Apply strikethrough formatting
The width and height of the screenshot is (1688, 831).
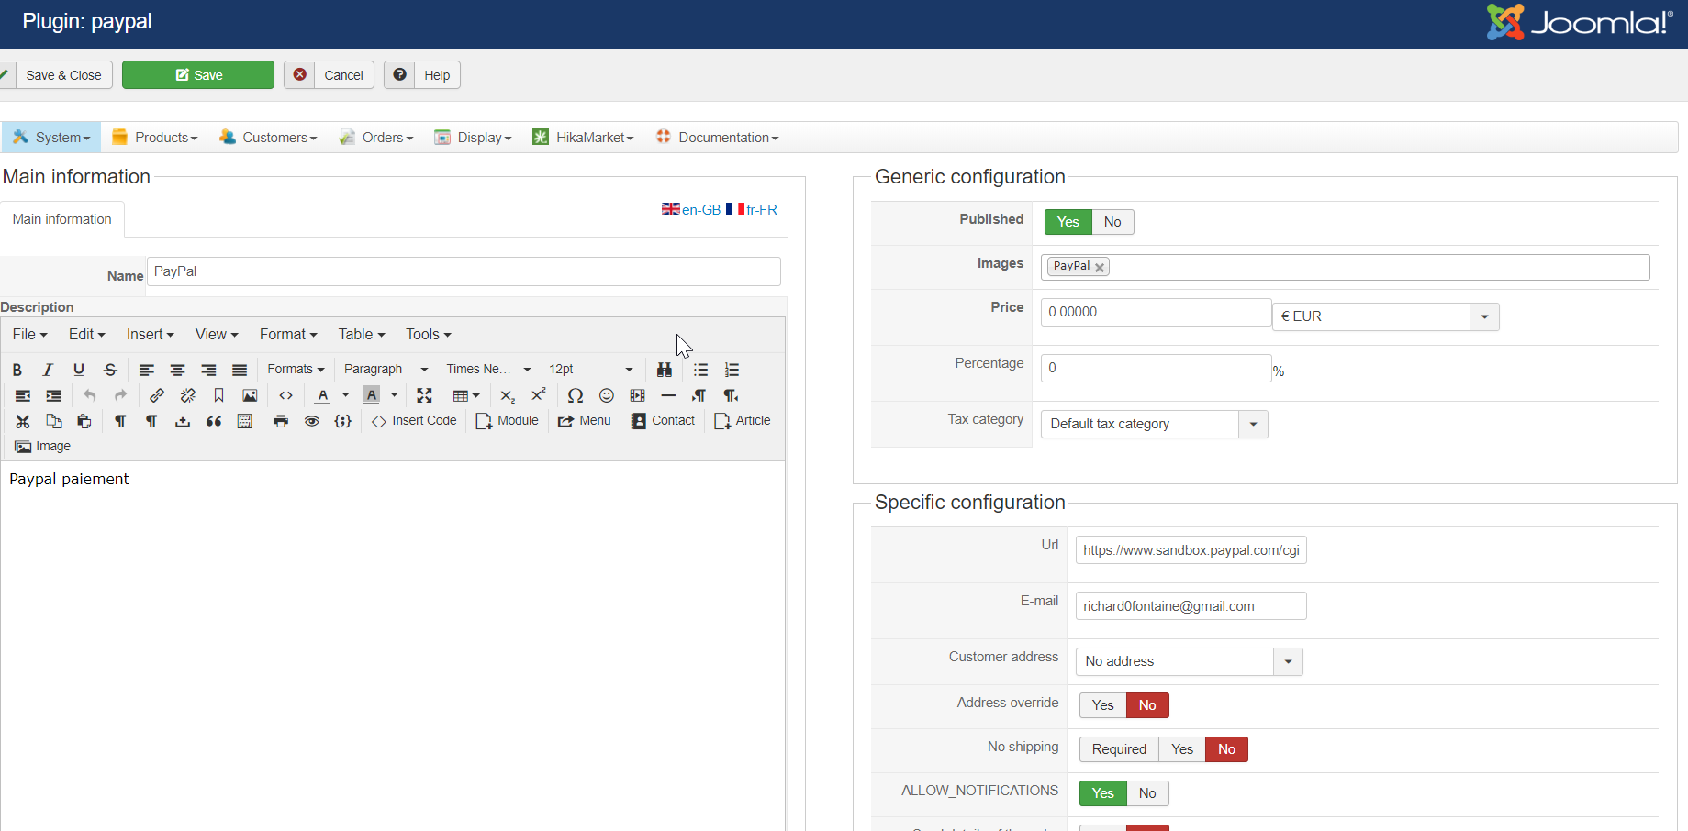[x=110, y=370]
